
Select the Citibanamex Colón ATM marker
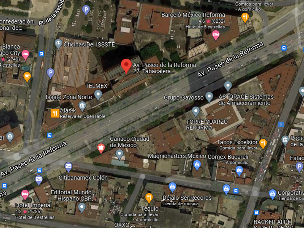click(x=68, y=167)
